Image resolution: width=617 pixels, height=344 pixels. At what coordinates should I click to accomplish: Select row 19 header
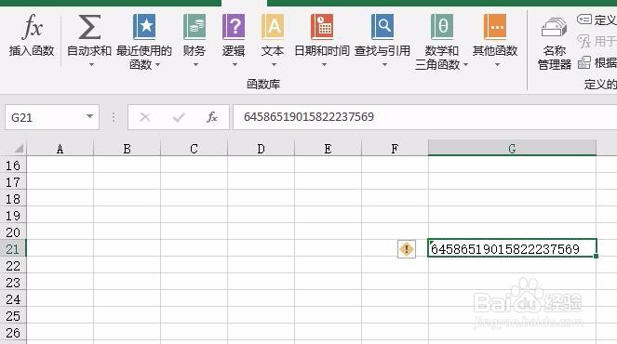coord(13,216)
